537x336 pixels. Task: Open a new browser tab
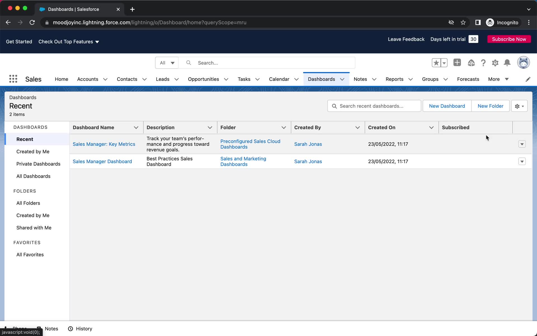132,9
